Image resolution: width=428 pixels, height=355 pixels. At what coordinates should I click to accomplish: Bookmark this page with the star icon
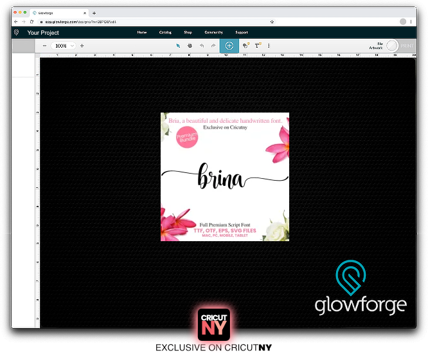(272, 22)
